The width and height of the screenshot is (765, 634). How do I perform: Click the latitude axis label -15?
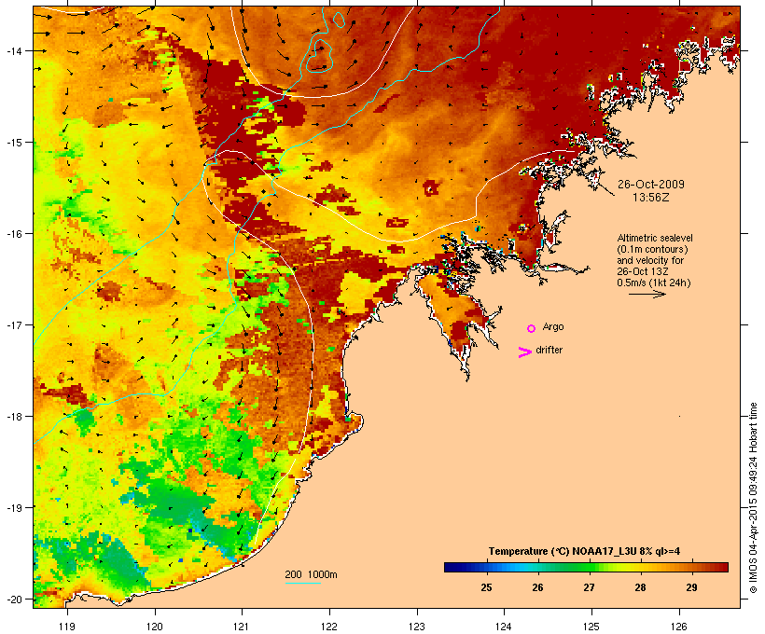[14, 143]
